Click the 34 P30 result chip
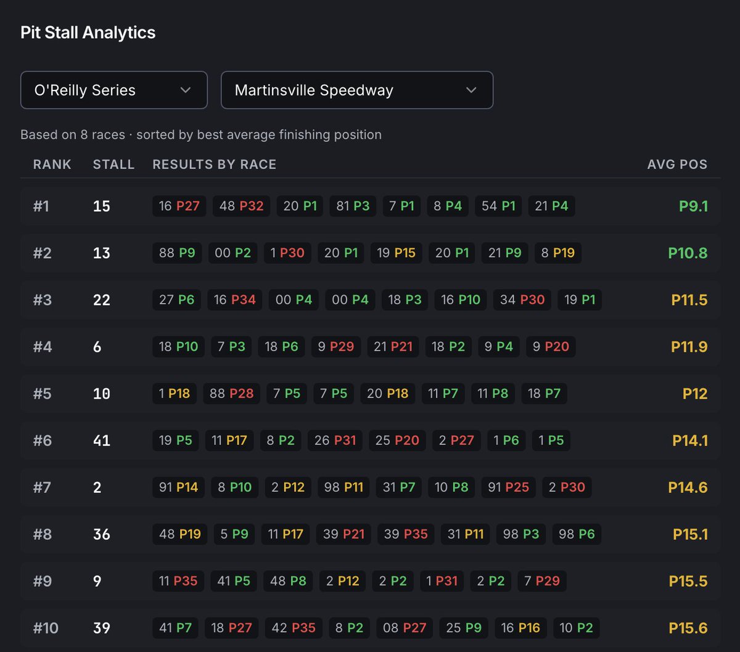740x652 pixels. pyautogui.click(x=522, y=300)
